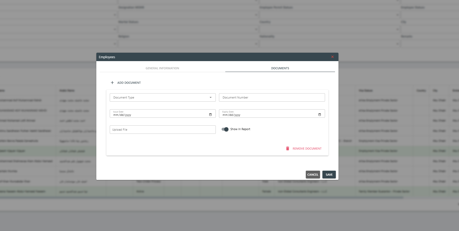
Task: Close the Employees dialog with red X
Action: coord(332,57)
